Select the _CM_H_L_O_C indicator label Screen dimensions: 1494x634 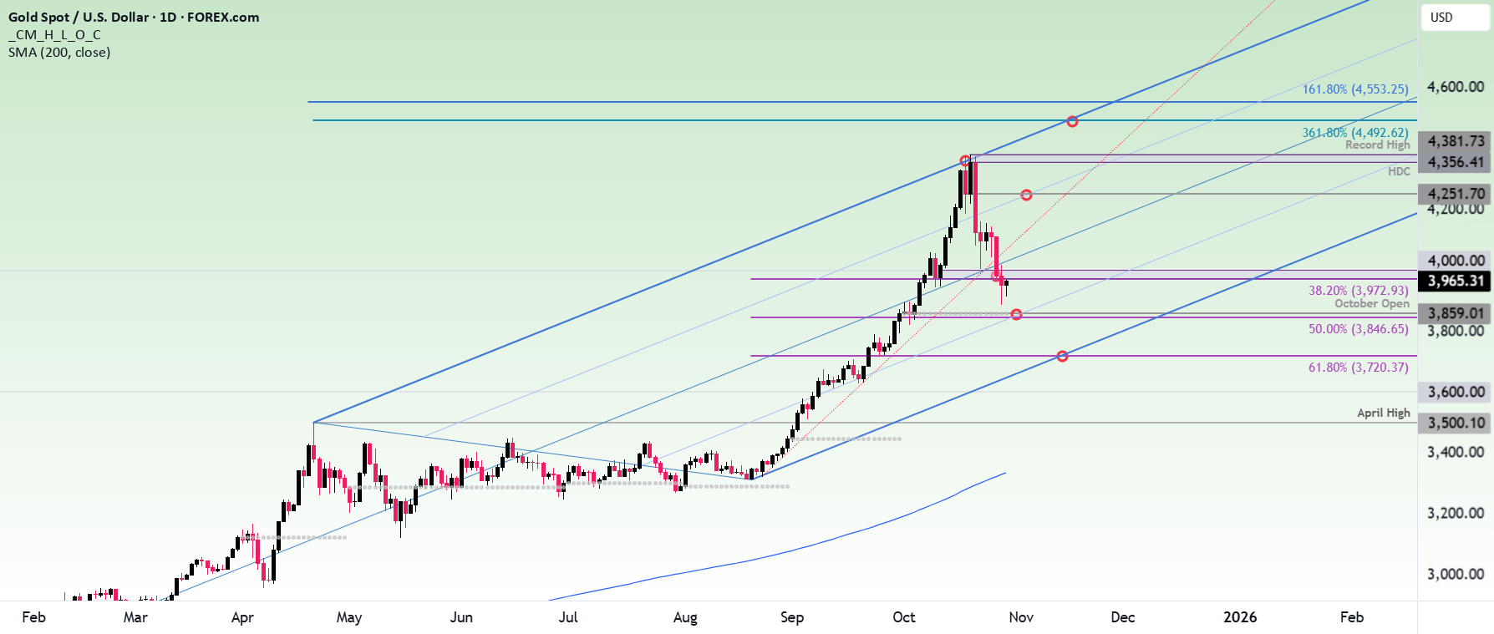54,34
